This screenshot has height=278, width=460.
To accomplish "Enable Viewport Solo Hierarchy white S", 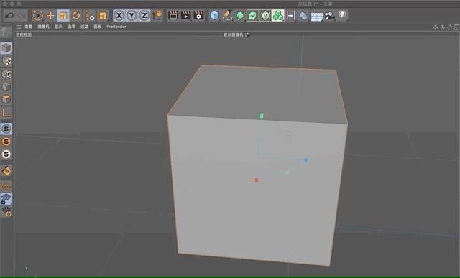I will (x=6, y=154).
